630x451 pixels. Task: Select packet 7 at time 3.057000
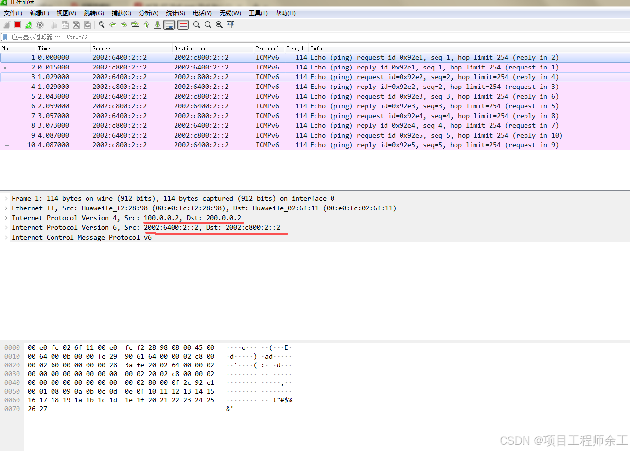pyautogui.click(x=315, y=116)
